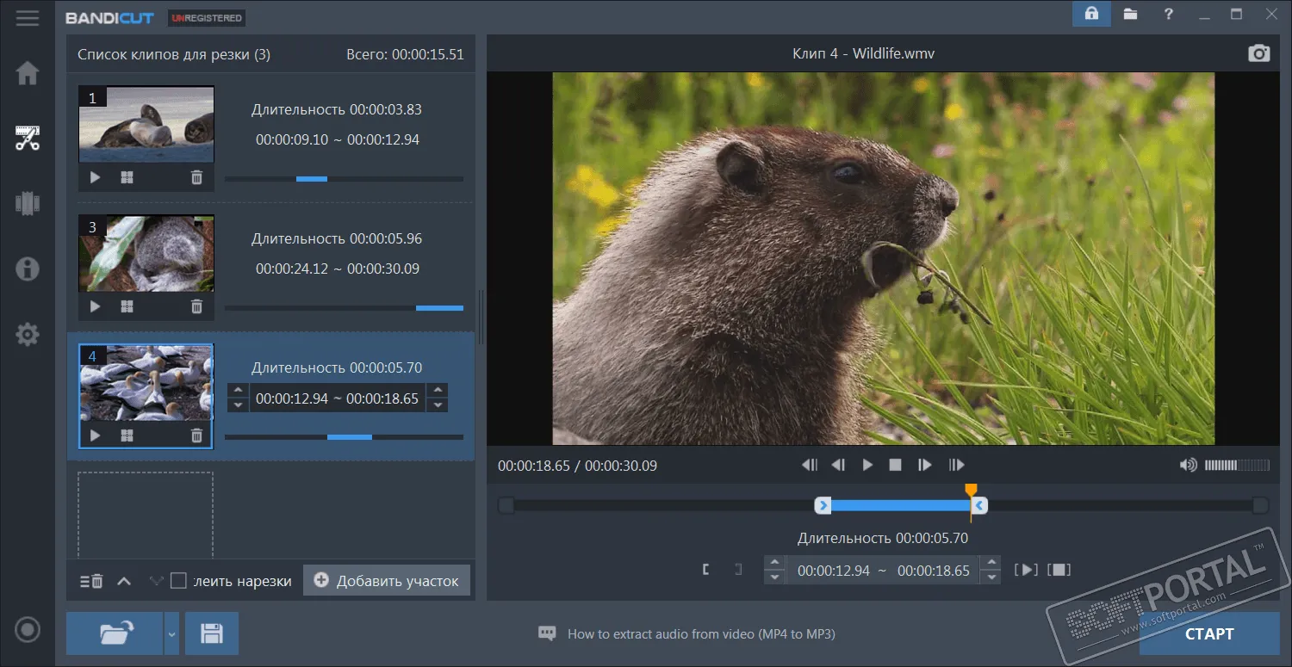Viewport: 1292px width, 667px height.
Task: Select the clip 1 seals thumbnail
Action: pyautogui.click(x=146, y=125)
